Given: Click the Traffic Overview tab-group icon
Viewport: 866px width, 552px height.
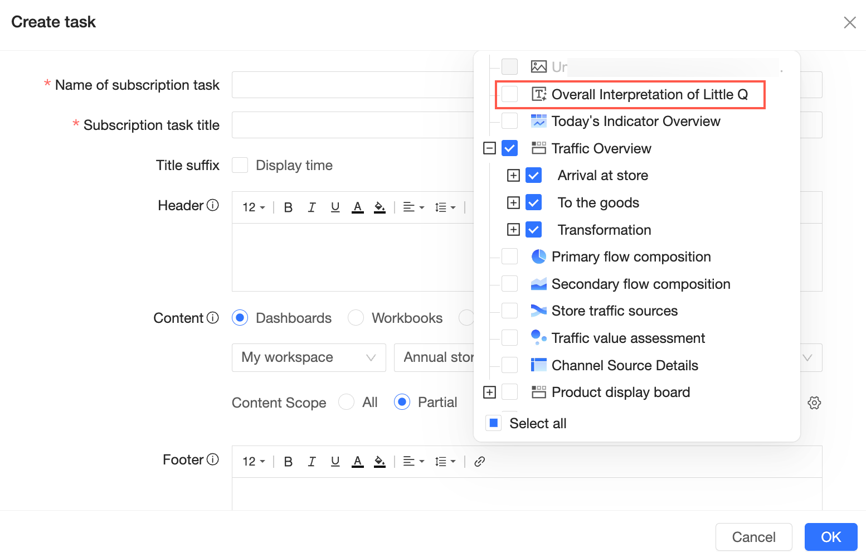Looking at the screenshot, I should click(539, 148).
